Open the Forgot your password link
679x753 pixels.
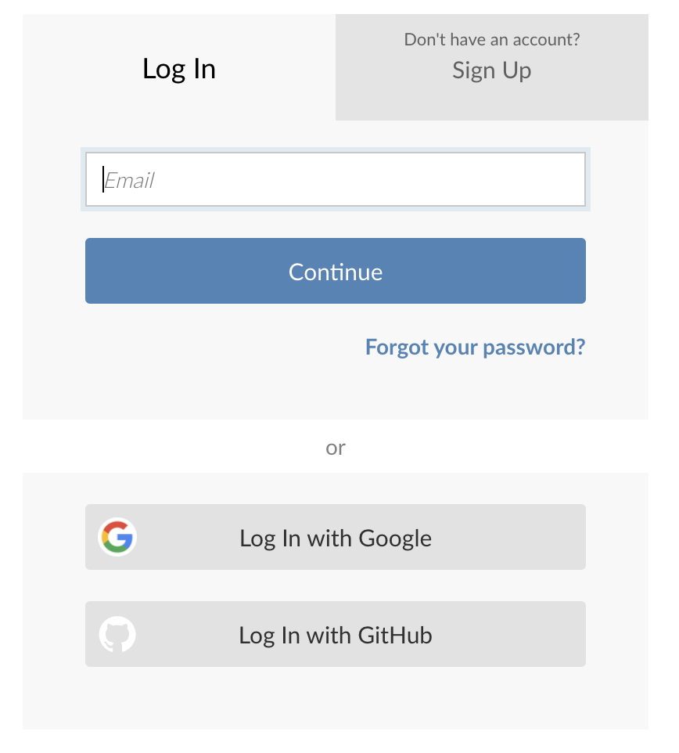(x=475, y=348)
